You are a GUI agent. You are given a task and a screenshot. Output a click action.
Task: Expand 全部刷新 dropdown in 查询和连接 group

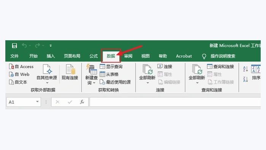(197, 83)
